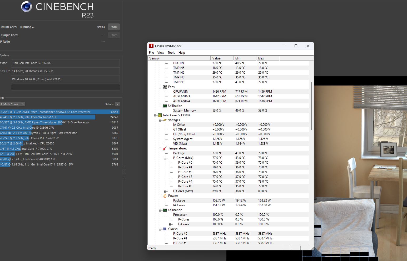407x261 pixels.
Task: Expand the E-Cores utilization node
Action: coord(170,224)
